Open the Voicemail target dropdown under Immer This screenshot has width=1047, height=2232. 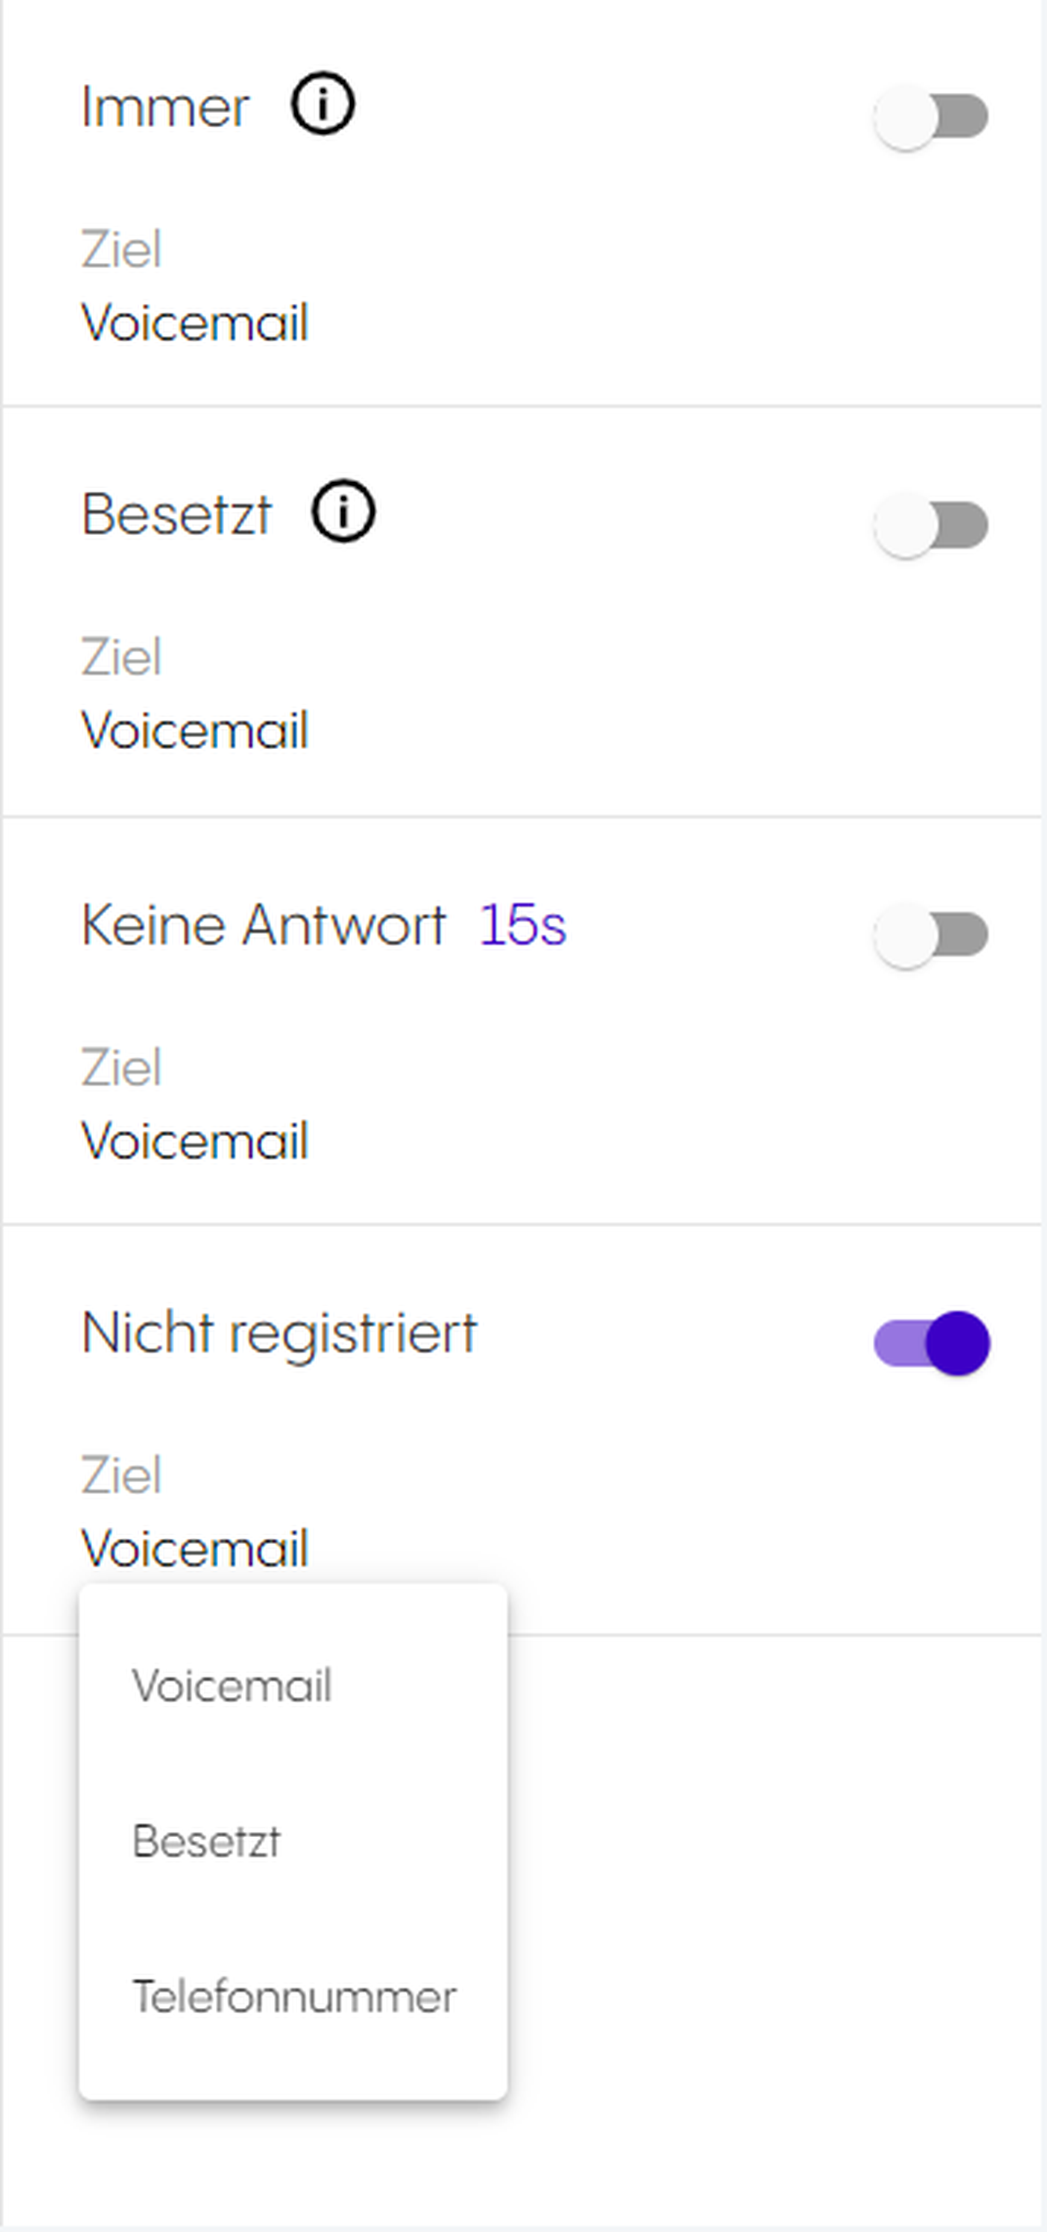click(195, 323)
